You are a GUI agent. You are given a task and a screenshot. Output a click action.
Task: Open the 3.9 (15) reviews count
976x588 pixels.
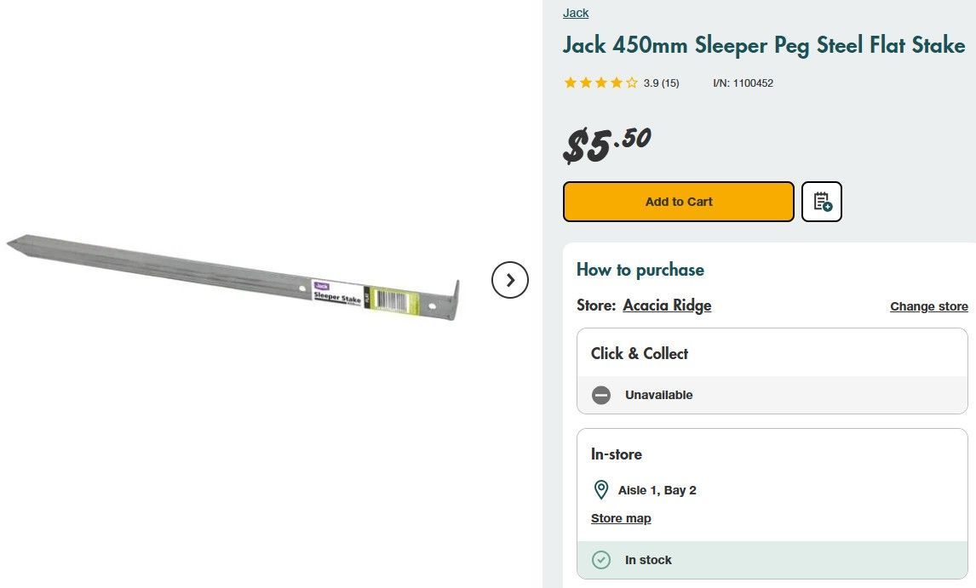661,83
